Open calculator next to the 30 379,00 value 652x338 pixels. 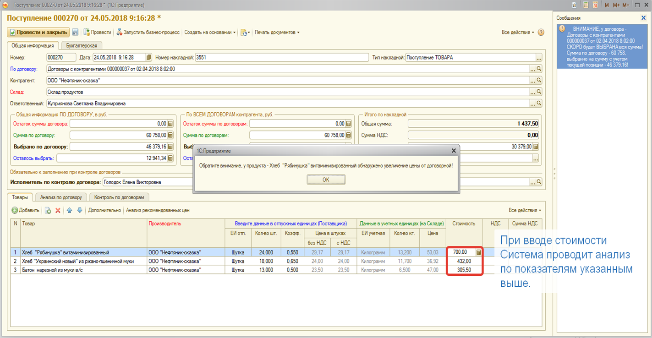click(x=536, y=147)
